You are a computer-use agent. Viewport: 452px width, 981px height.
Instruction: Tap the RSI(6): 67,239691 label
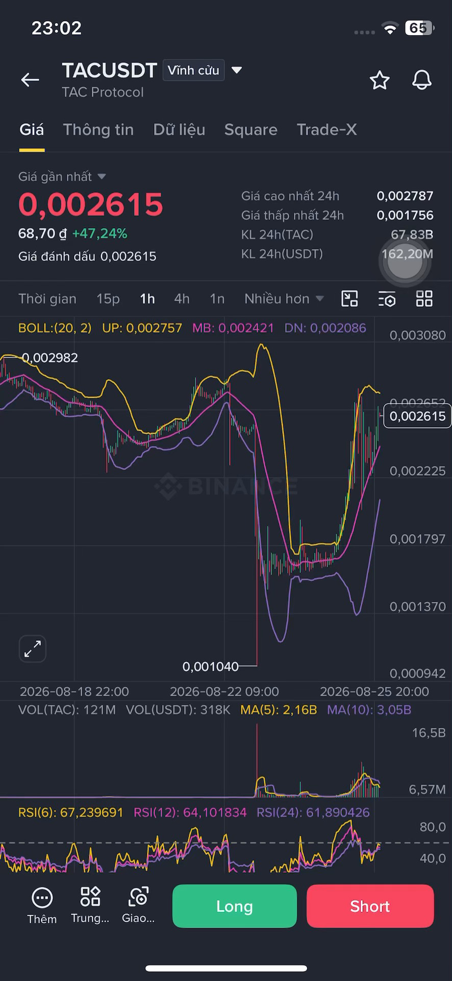click(71, 812)
